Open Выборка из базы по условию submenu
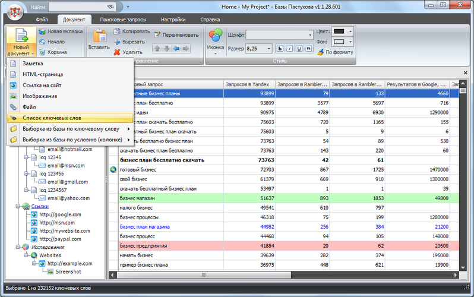Image resolution: width=474 pixels, height=297 pixels. pos(70,140)
